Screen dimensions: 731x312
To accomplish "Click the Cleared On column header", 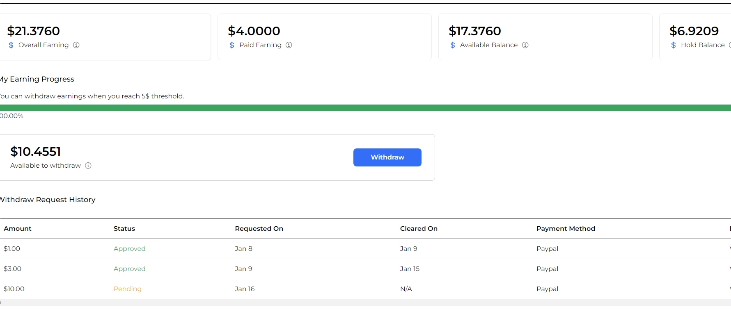I will click(419, 229).
